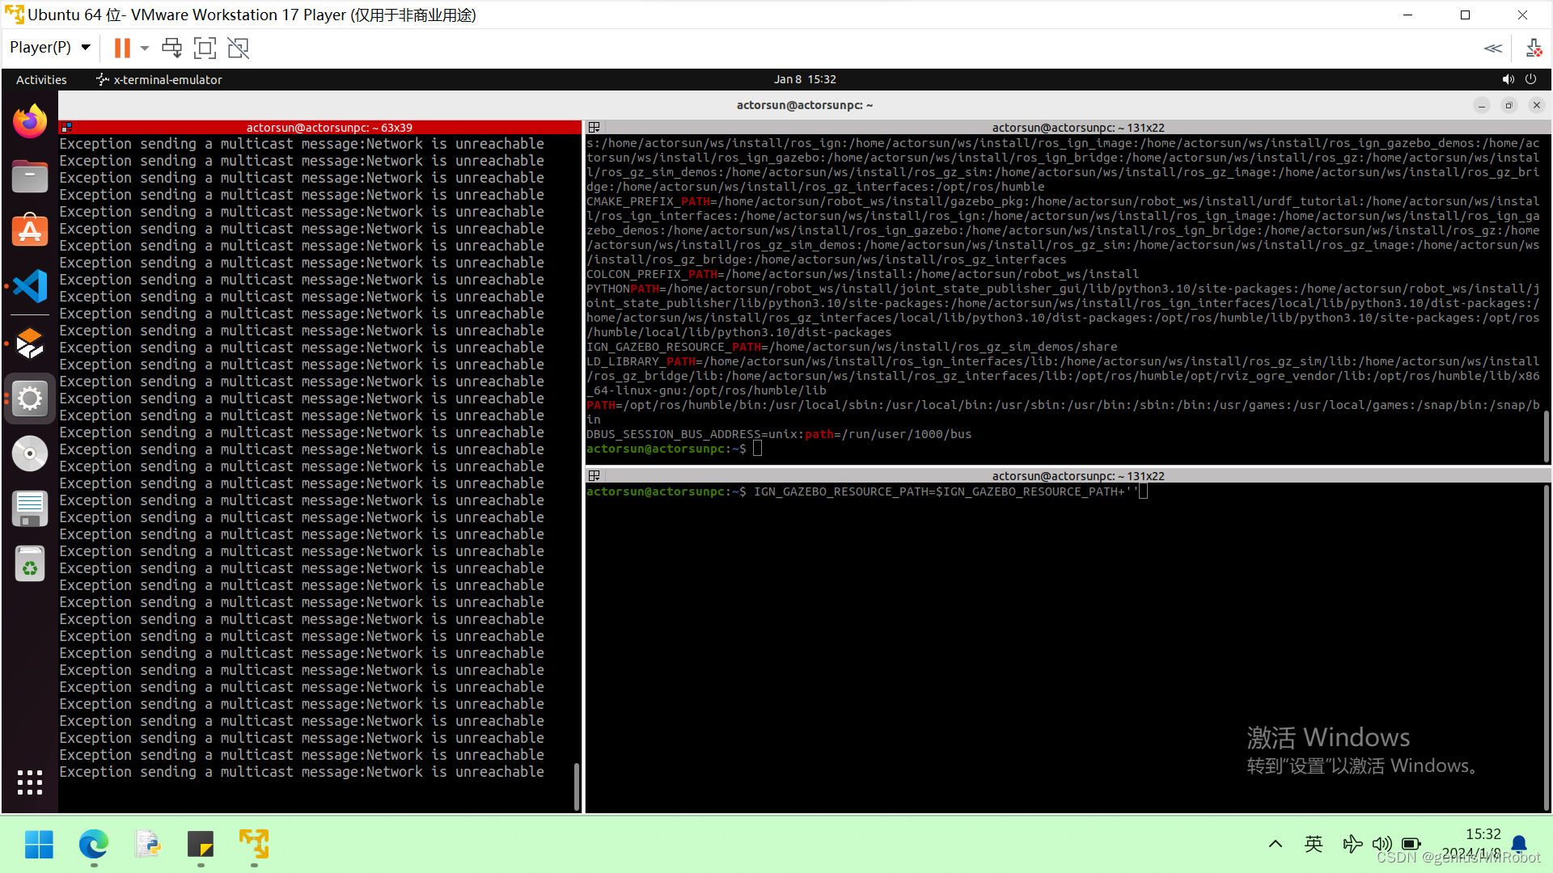Mute the guest volume in the Ubuntu top bar

(1508, 79)
